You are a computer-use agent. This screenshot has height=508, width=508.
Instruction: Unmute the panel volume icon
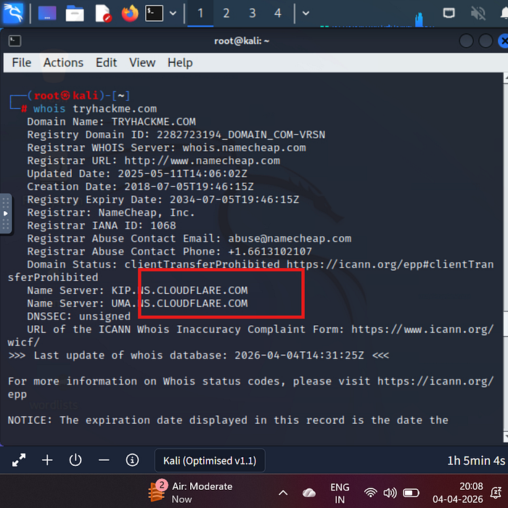(478, 13)
